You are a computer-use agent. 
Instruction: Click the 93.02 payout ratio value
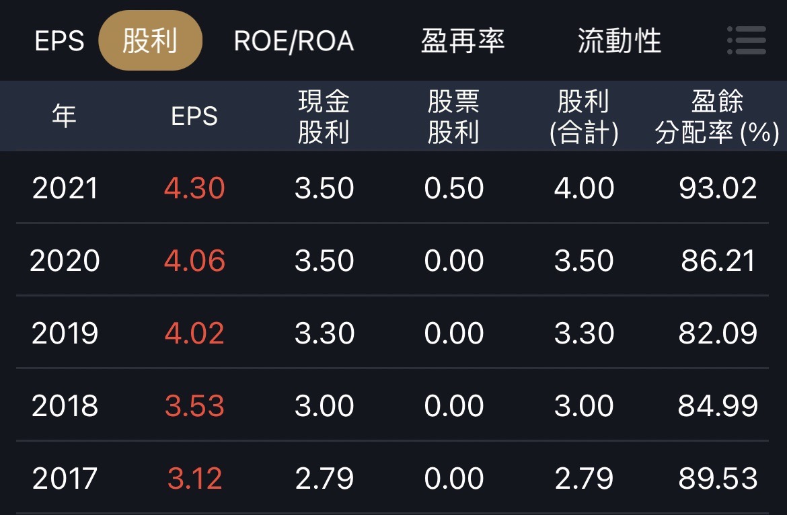(718, 188)
